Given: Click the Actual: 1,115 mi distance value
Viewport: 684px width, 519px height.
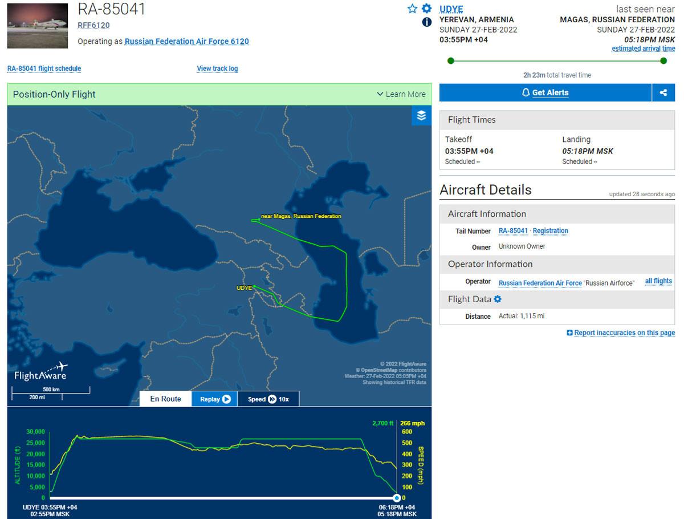Looking at the screenshot, I should point(522,316).
